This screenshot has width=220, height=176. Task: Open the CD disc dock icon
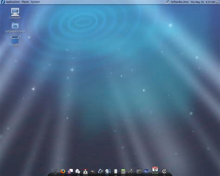tap(78, 171)
